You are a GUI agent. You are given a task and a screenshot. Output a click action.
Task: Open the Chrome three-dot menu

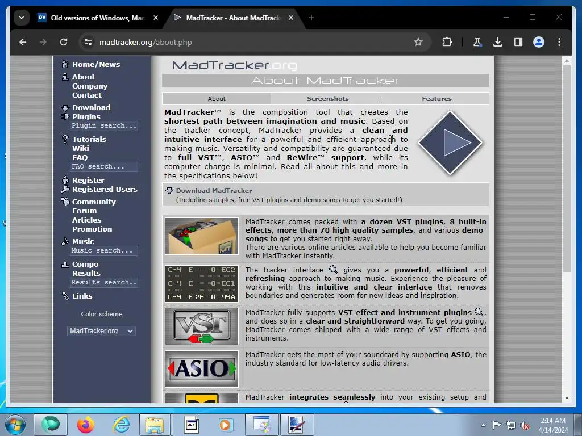(x=559, y=42)
